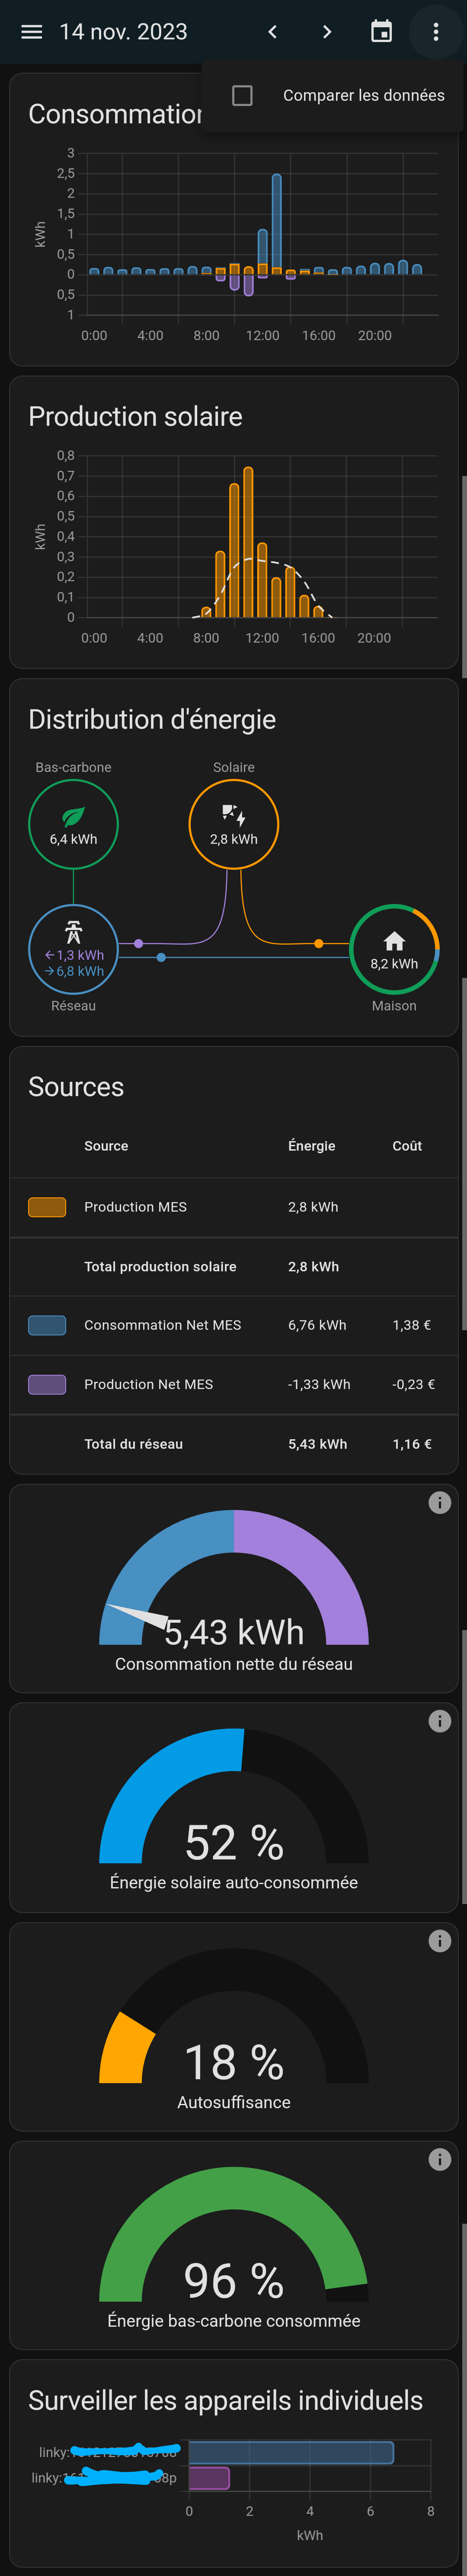Select the Production MES row label
The width and height of the screenshot is (467, 2576).
pos(135,1207)
